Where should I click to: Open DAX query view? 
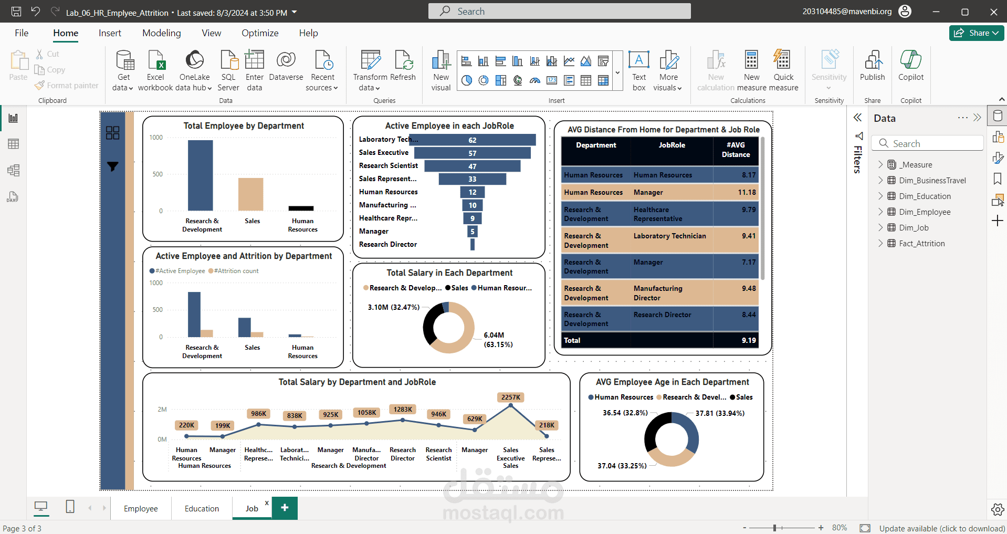tap(13, 196)
